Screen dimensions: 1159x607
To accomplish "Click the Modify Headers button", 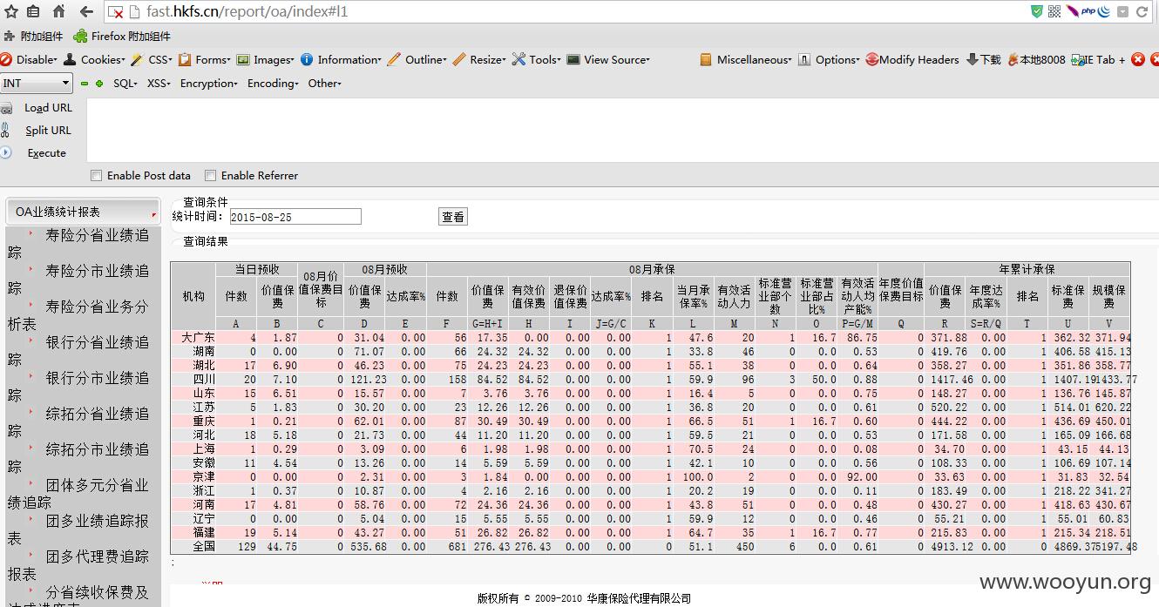I will click(x=912, y=59).
